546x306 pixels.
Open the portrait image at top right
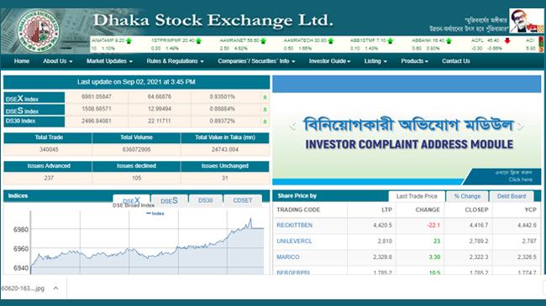526,21
